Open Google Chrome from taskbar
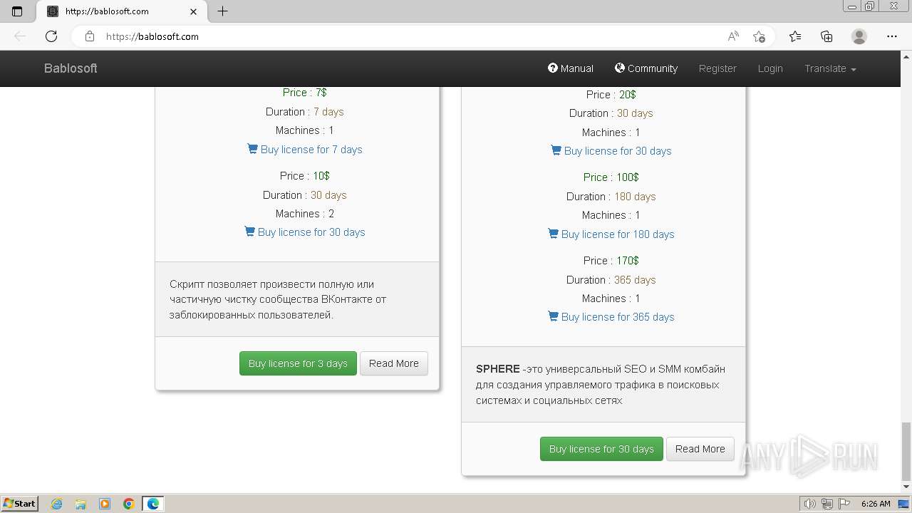Image resolution: width=912 pixels, height=513 pixels. 129,504
